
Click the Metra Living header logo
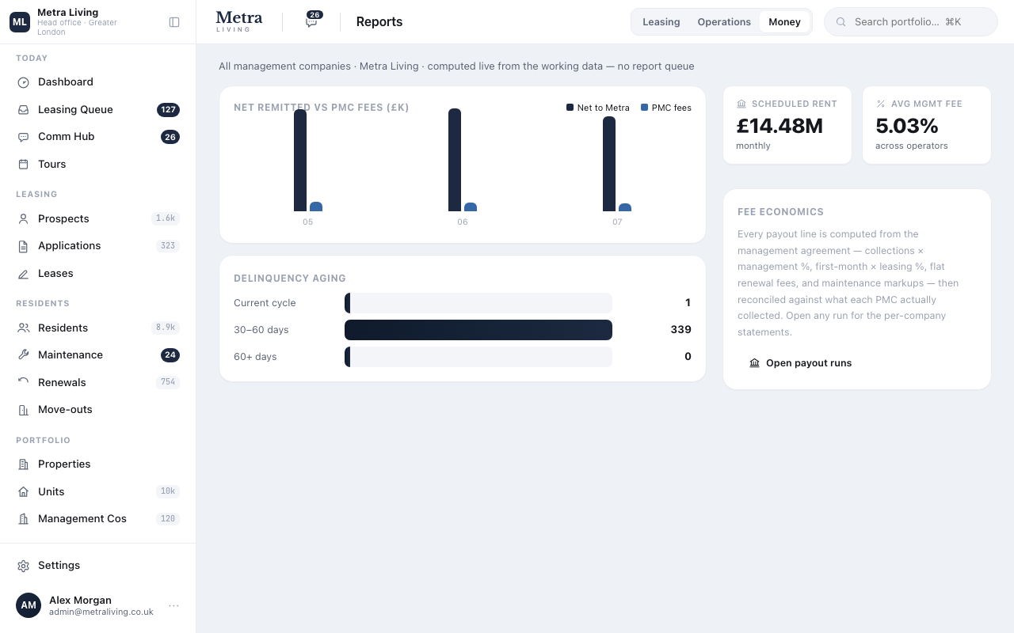238,21
